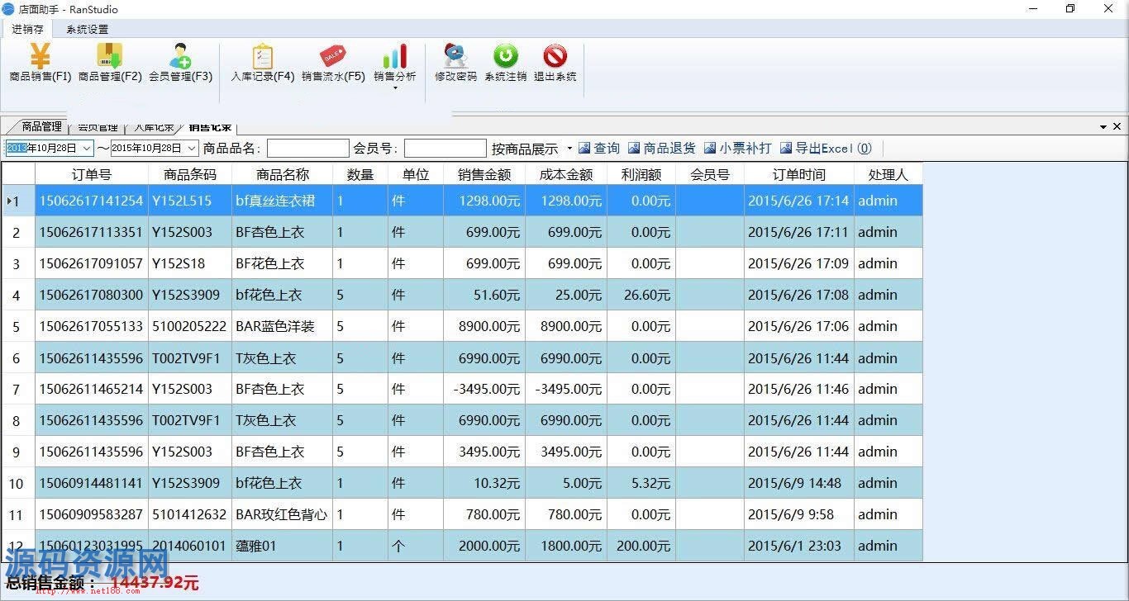The image size is (1129, 601).
Task: Open 入库记录(F4) stock-in records
Action: pyautogui.click(x=262, y=63)
